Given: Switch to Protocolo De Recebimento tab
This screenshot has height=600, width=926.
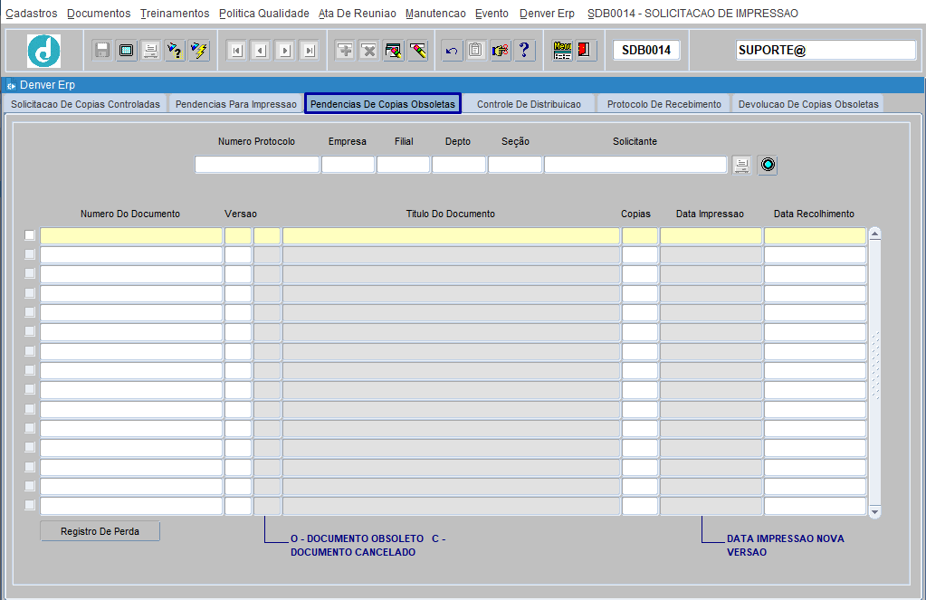Looking at the screenshot, I should coord(663,104).
